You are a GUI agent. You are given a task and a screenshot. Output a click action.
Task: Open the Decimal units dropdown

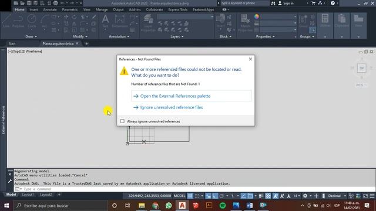click(x=337, y=196)
